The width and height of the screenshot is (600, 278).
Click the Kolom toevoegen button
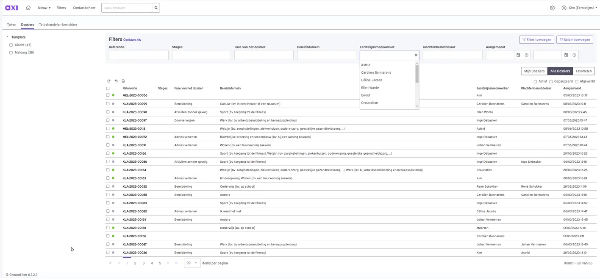coord(575,39)
